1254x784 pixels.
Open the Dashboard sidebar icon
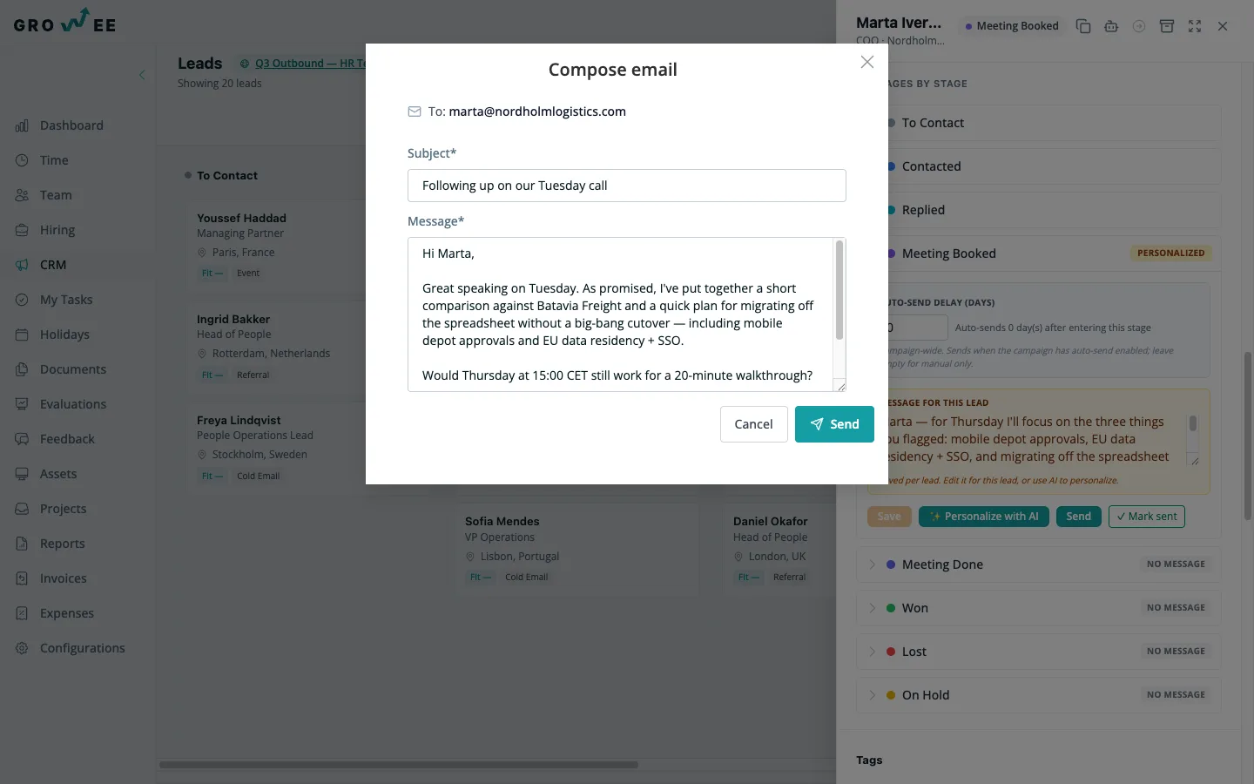22,125
